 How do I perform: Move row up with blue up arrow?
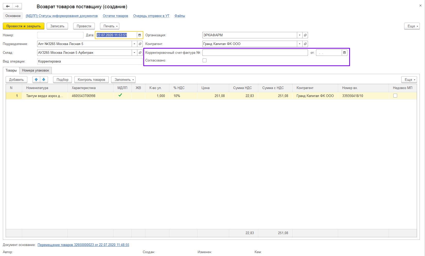(x=36, y=80)
